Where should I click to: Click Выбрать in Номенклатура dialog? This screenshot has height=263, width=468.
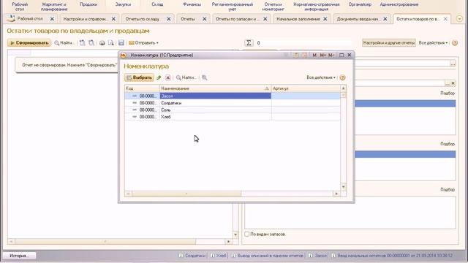coord(140,77)
